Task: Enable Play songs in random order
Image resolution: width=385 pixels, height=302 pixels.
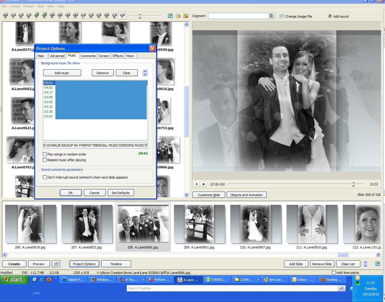Action: (45, 154)
